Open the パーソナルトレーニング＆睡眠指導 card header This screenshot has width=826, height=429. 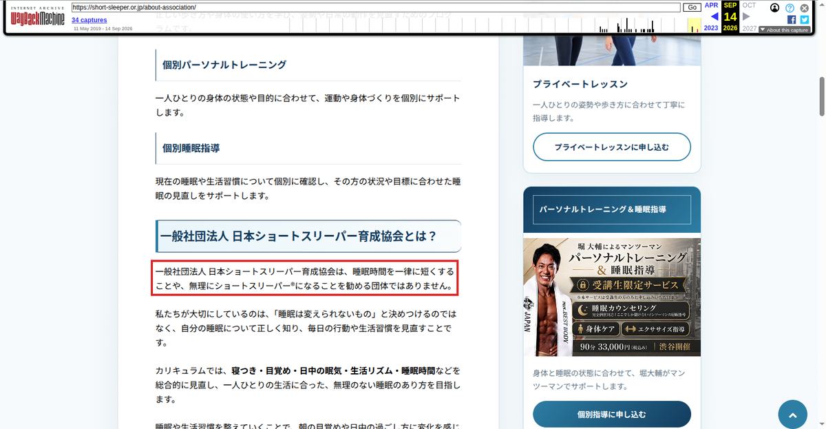(x=612, y=209)
